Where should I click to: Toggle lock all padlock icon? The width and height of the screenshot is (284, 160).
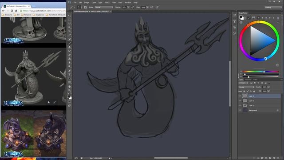click(254, 91)
